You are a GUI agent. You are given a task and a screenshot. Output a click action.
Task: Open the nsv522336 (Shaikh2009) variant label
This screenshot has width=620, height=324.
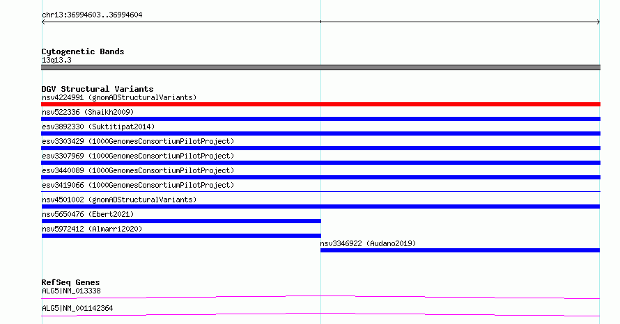point(88,112)
